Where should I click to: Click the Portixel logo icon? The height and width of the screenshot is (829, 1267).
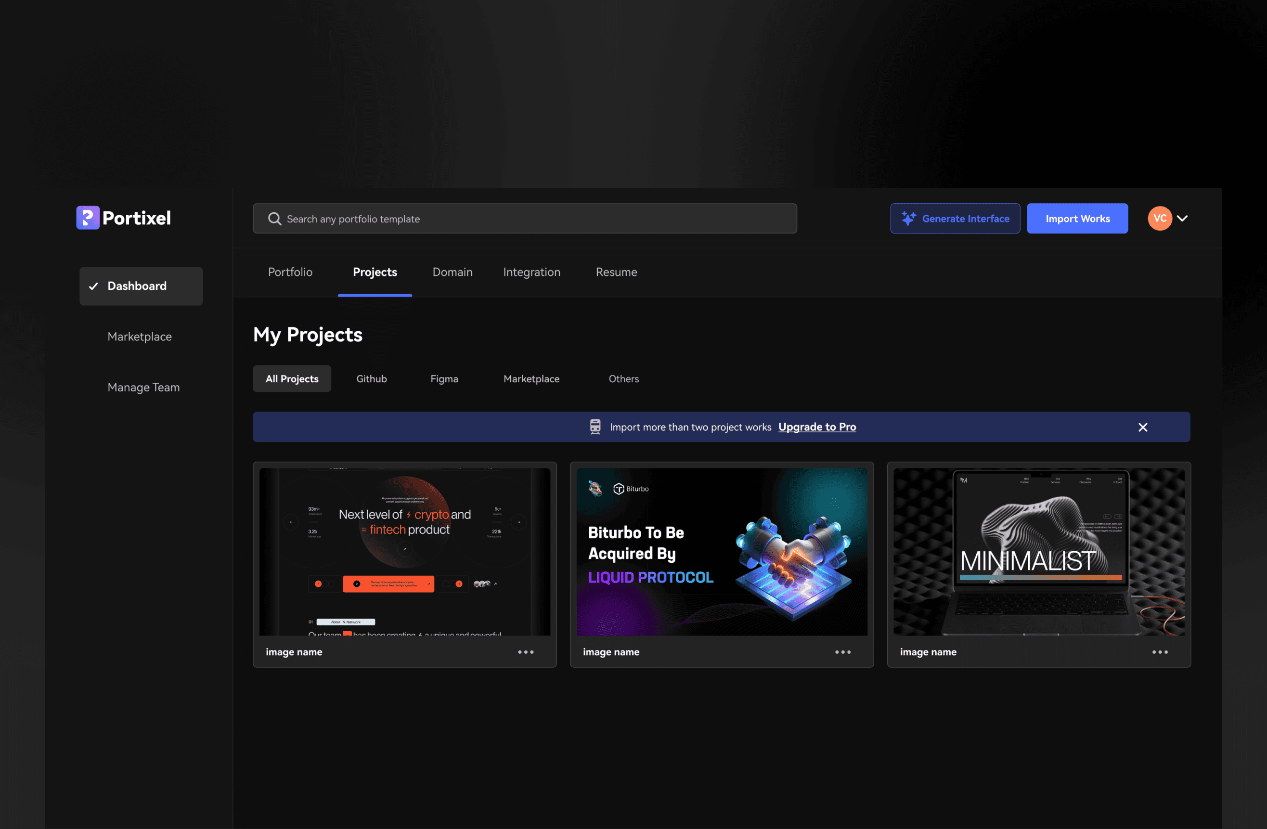click(x=88, y=218)
